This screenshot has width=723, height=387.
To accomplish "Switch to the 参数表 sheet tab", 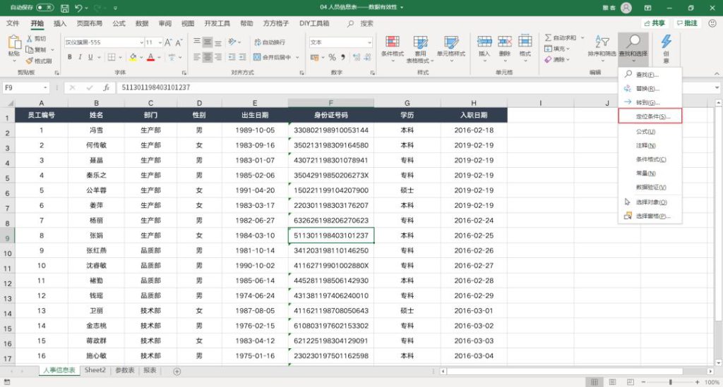I will click(124, 370).
